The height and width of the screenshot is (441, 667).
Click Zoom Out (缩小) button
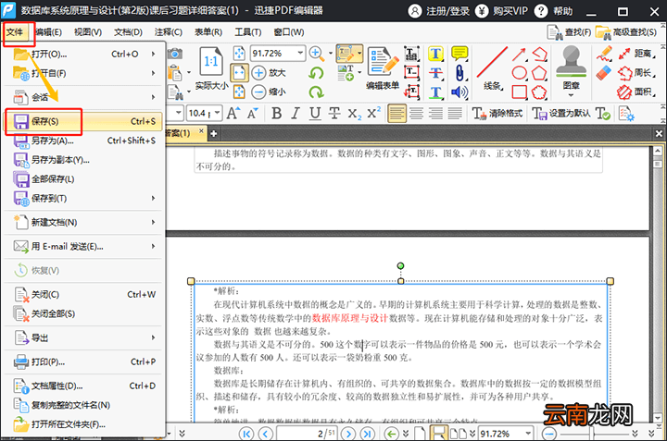pyautogui.click(x=269, y=92)
